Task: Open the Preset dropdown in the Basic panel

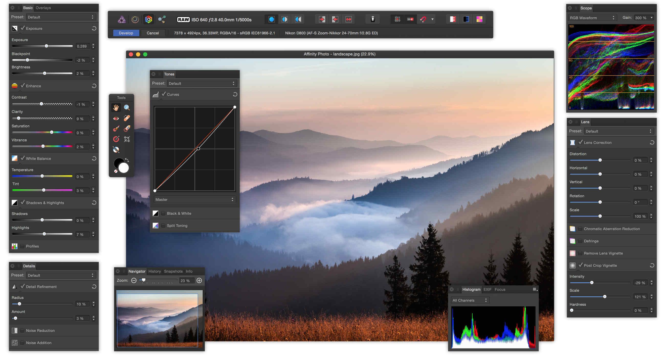Action: tap(61, 17)
